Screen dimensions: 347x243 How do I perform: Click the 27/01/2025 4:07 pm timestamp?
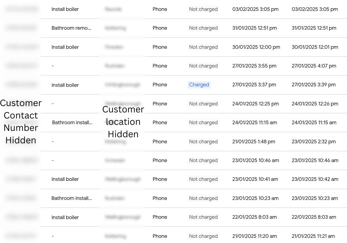point(314,66)
